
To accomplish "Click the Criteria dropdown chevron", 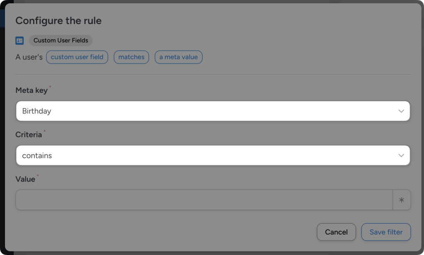I will click(400, 155).
